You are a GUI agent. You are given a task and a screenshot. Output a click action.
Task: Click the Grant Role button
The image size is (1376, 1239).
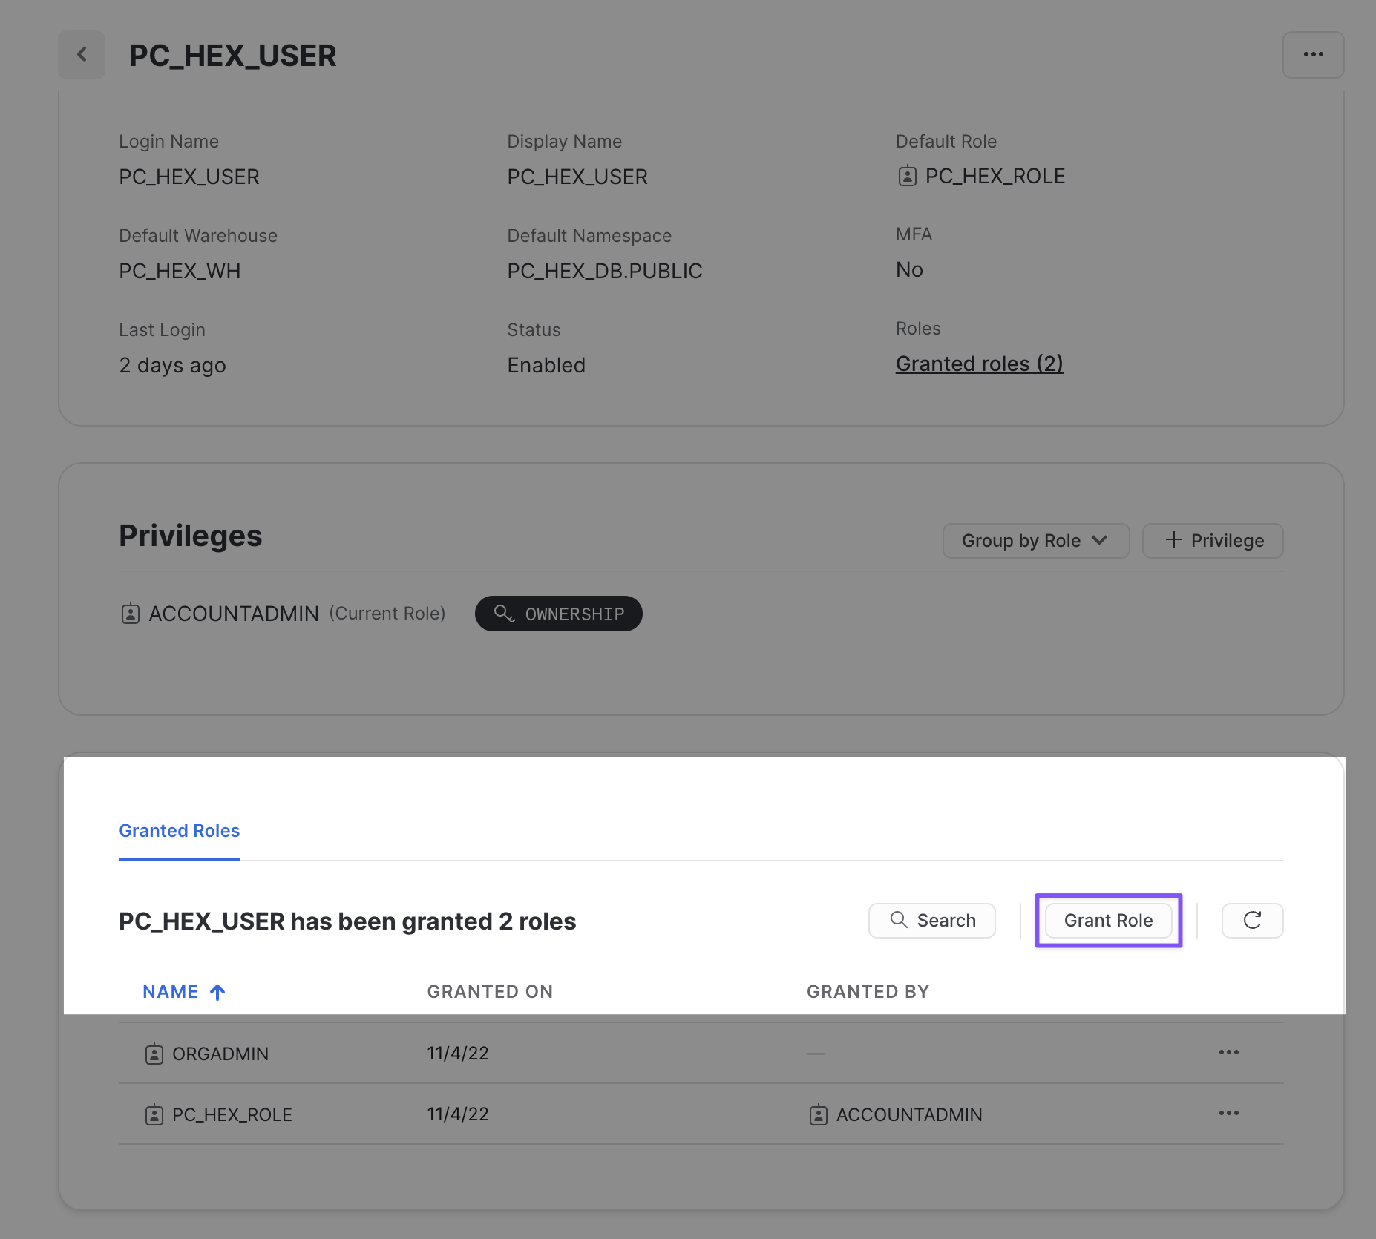click(x=1108, y=921)
